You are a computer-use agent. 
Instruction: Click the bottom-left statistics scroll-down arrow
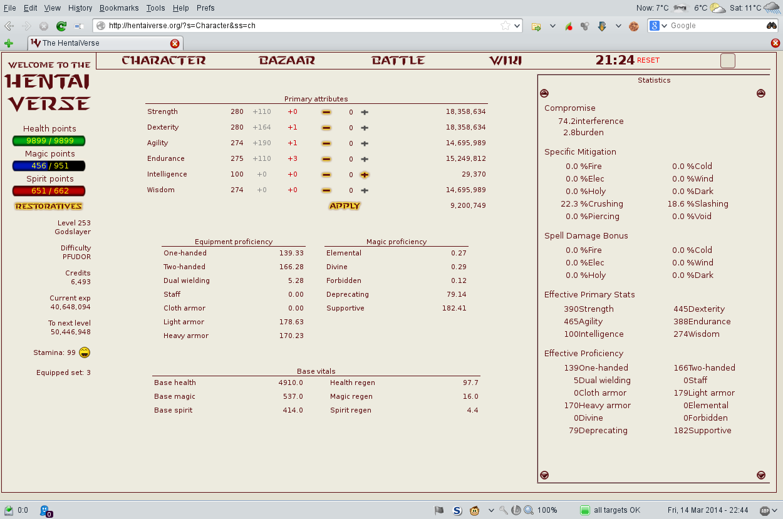[x=544, y=475]
